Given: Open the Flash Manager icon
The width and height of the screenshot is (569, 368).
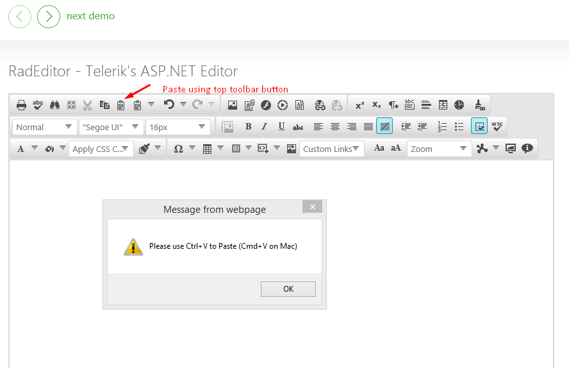Looking at the screenshot, I should point(266,105).
